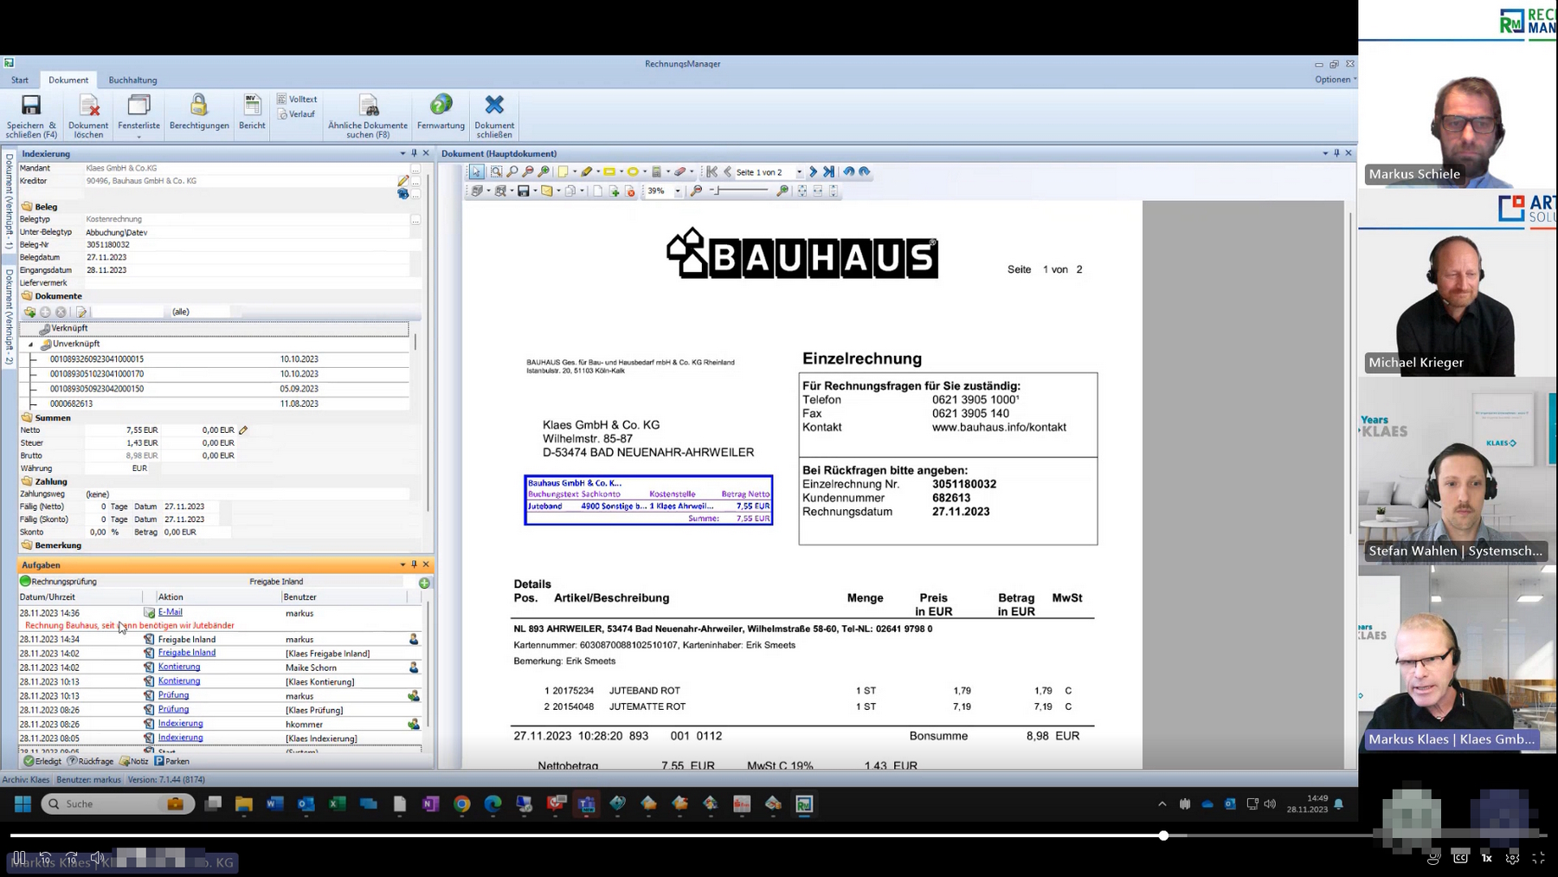The height and width of the screenshot is (877, 1558).
Task: Open Hauptdokument panel dropdown arrow
Action: 1325,153
